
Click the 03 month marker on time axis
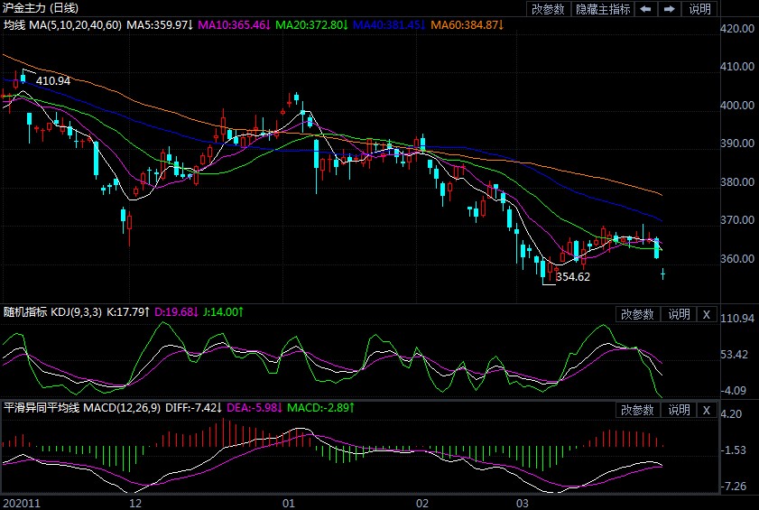click(523, 503)
